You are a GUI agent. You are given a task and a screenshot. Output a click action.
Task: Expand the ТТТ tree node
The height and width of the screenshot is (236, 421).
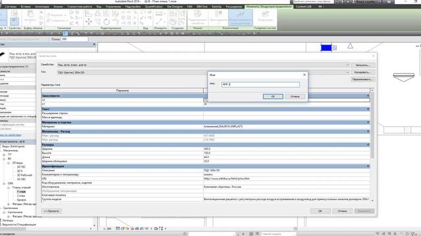4,155
